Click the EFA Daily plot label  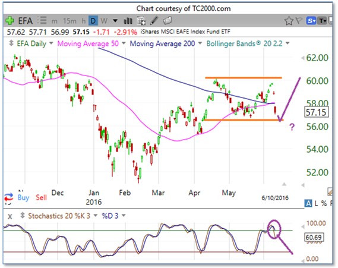[31, 43]
